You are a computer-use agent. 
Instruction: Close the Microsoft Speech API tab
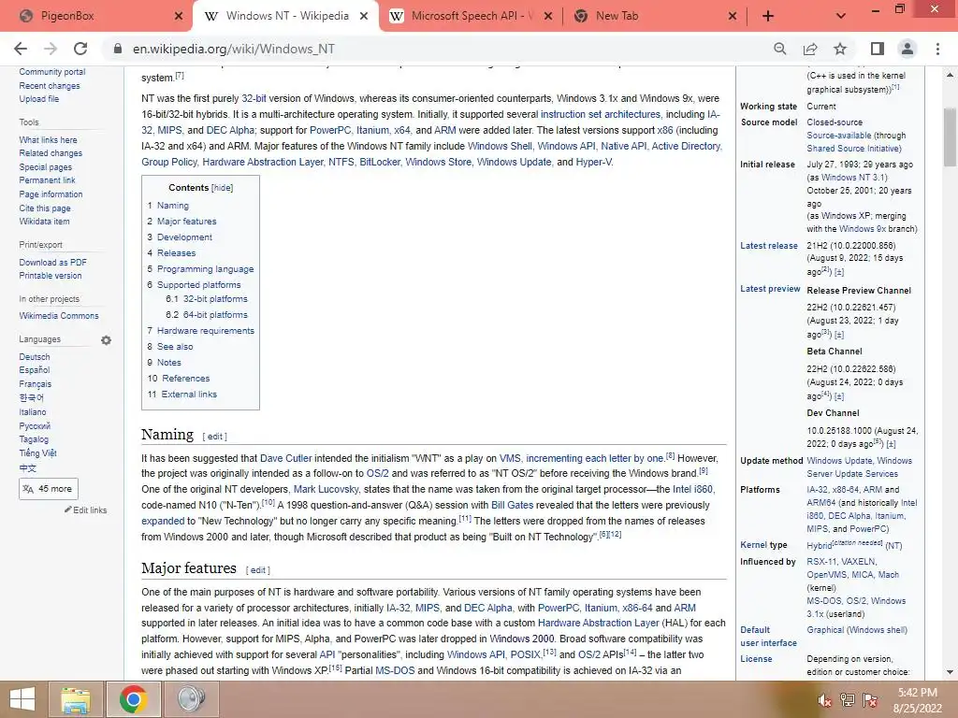[548, 17]
